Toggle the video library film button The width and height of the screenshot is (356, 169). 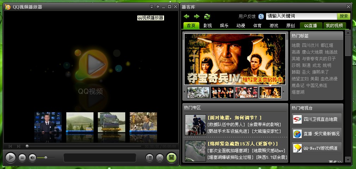coord(171,157)
